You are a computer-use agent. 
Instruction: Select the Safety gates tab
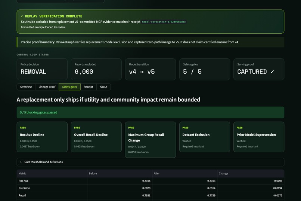(x=69, y=87)
